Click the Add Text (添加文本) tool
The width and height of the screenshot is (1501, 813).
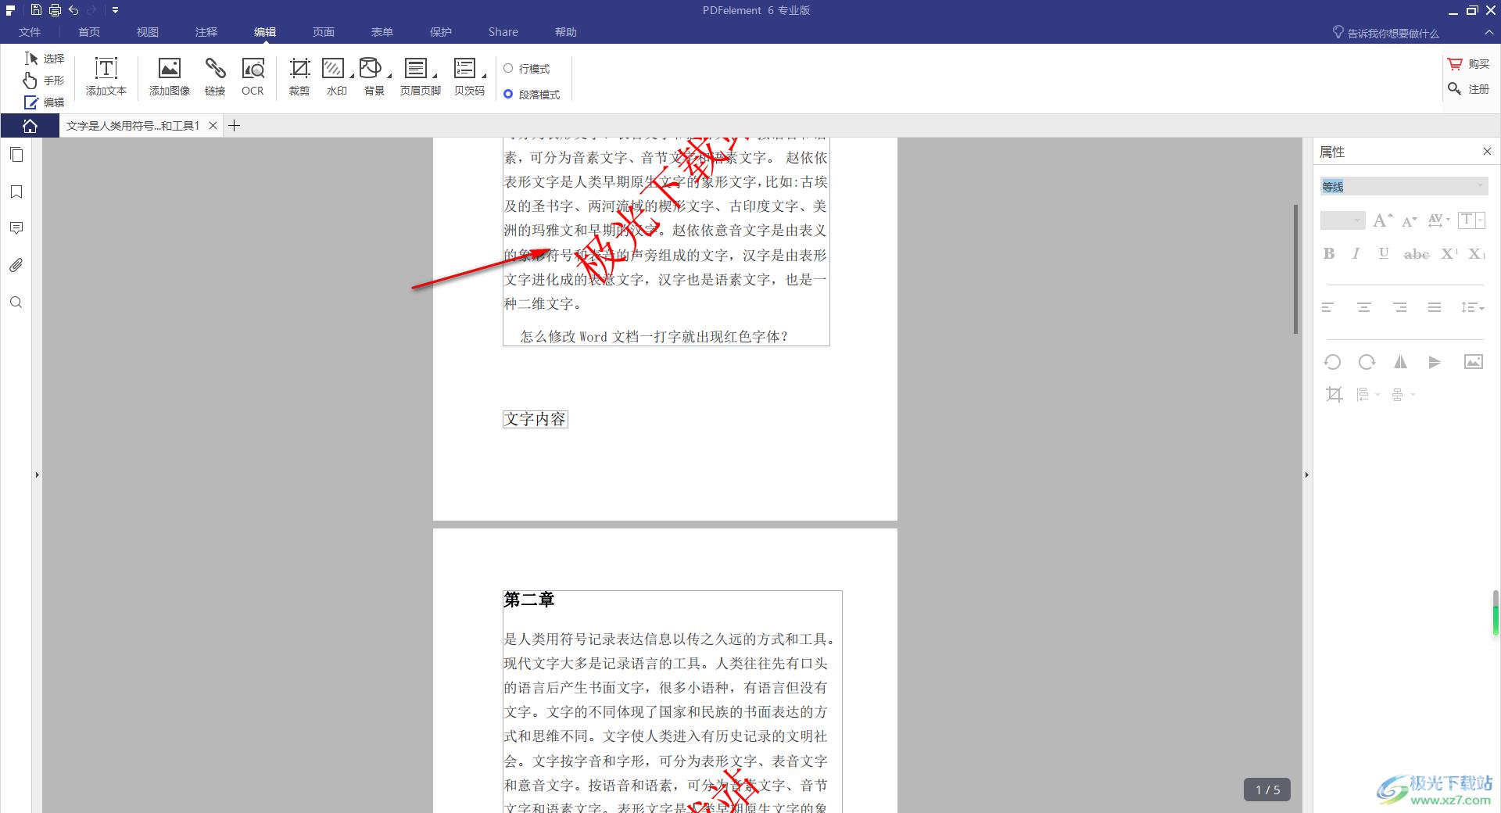click(106, 77)
